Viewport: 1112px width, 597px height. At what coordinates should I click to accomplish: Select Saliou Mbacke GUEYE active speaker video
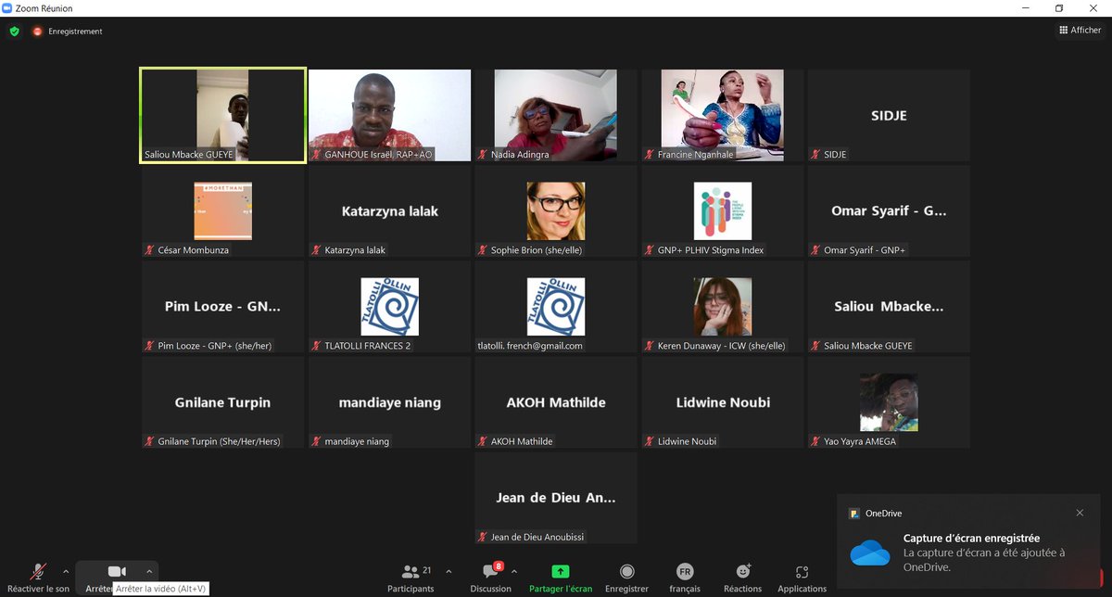pos(222,116)
